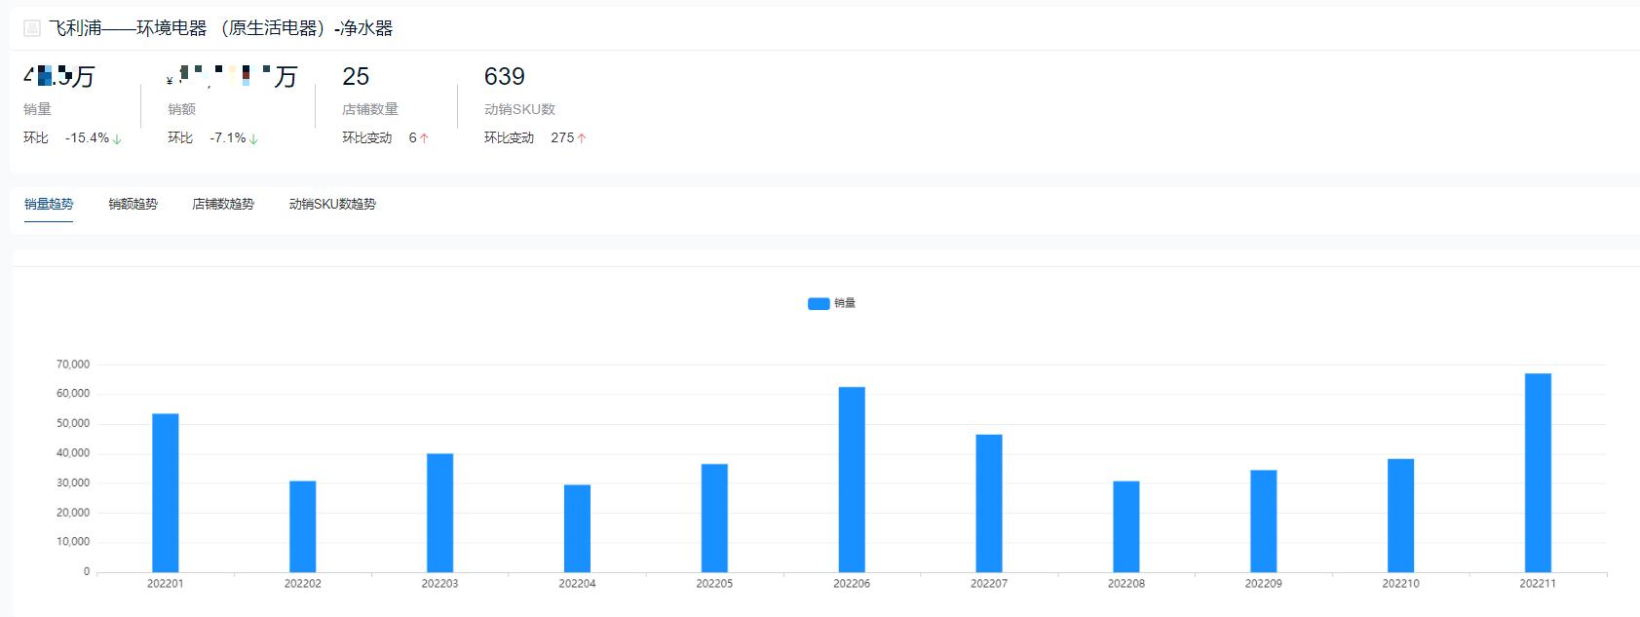Click the 店铺数量 metric label
Viewport: 1640px width, 617px height.
pos(370,109)
